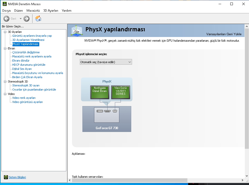Click the Back (Geri) arrow icon
Image resolution: width=249 pixels, height=185 pixels.
click(x=6, y=19)
